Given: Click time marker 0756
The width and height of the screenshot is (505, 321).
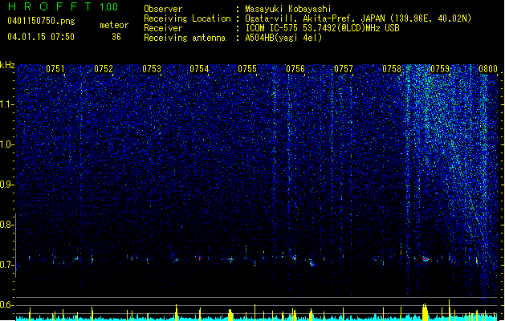Looking at the screenshot, I should pos(295,69).
